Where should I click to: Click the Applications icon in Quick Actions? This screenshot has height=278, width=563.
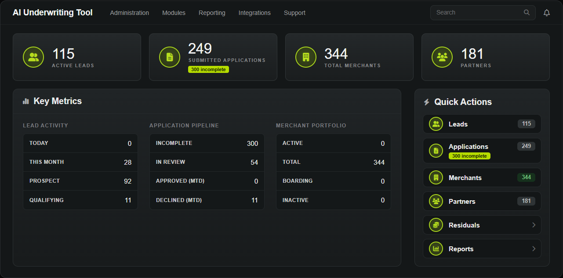[x=436, y=151]
